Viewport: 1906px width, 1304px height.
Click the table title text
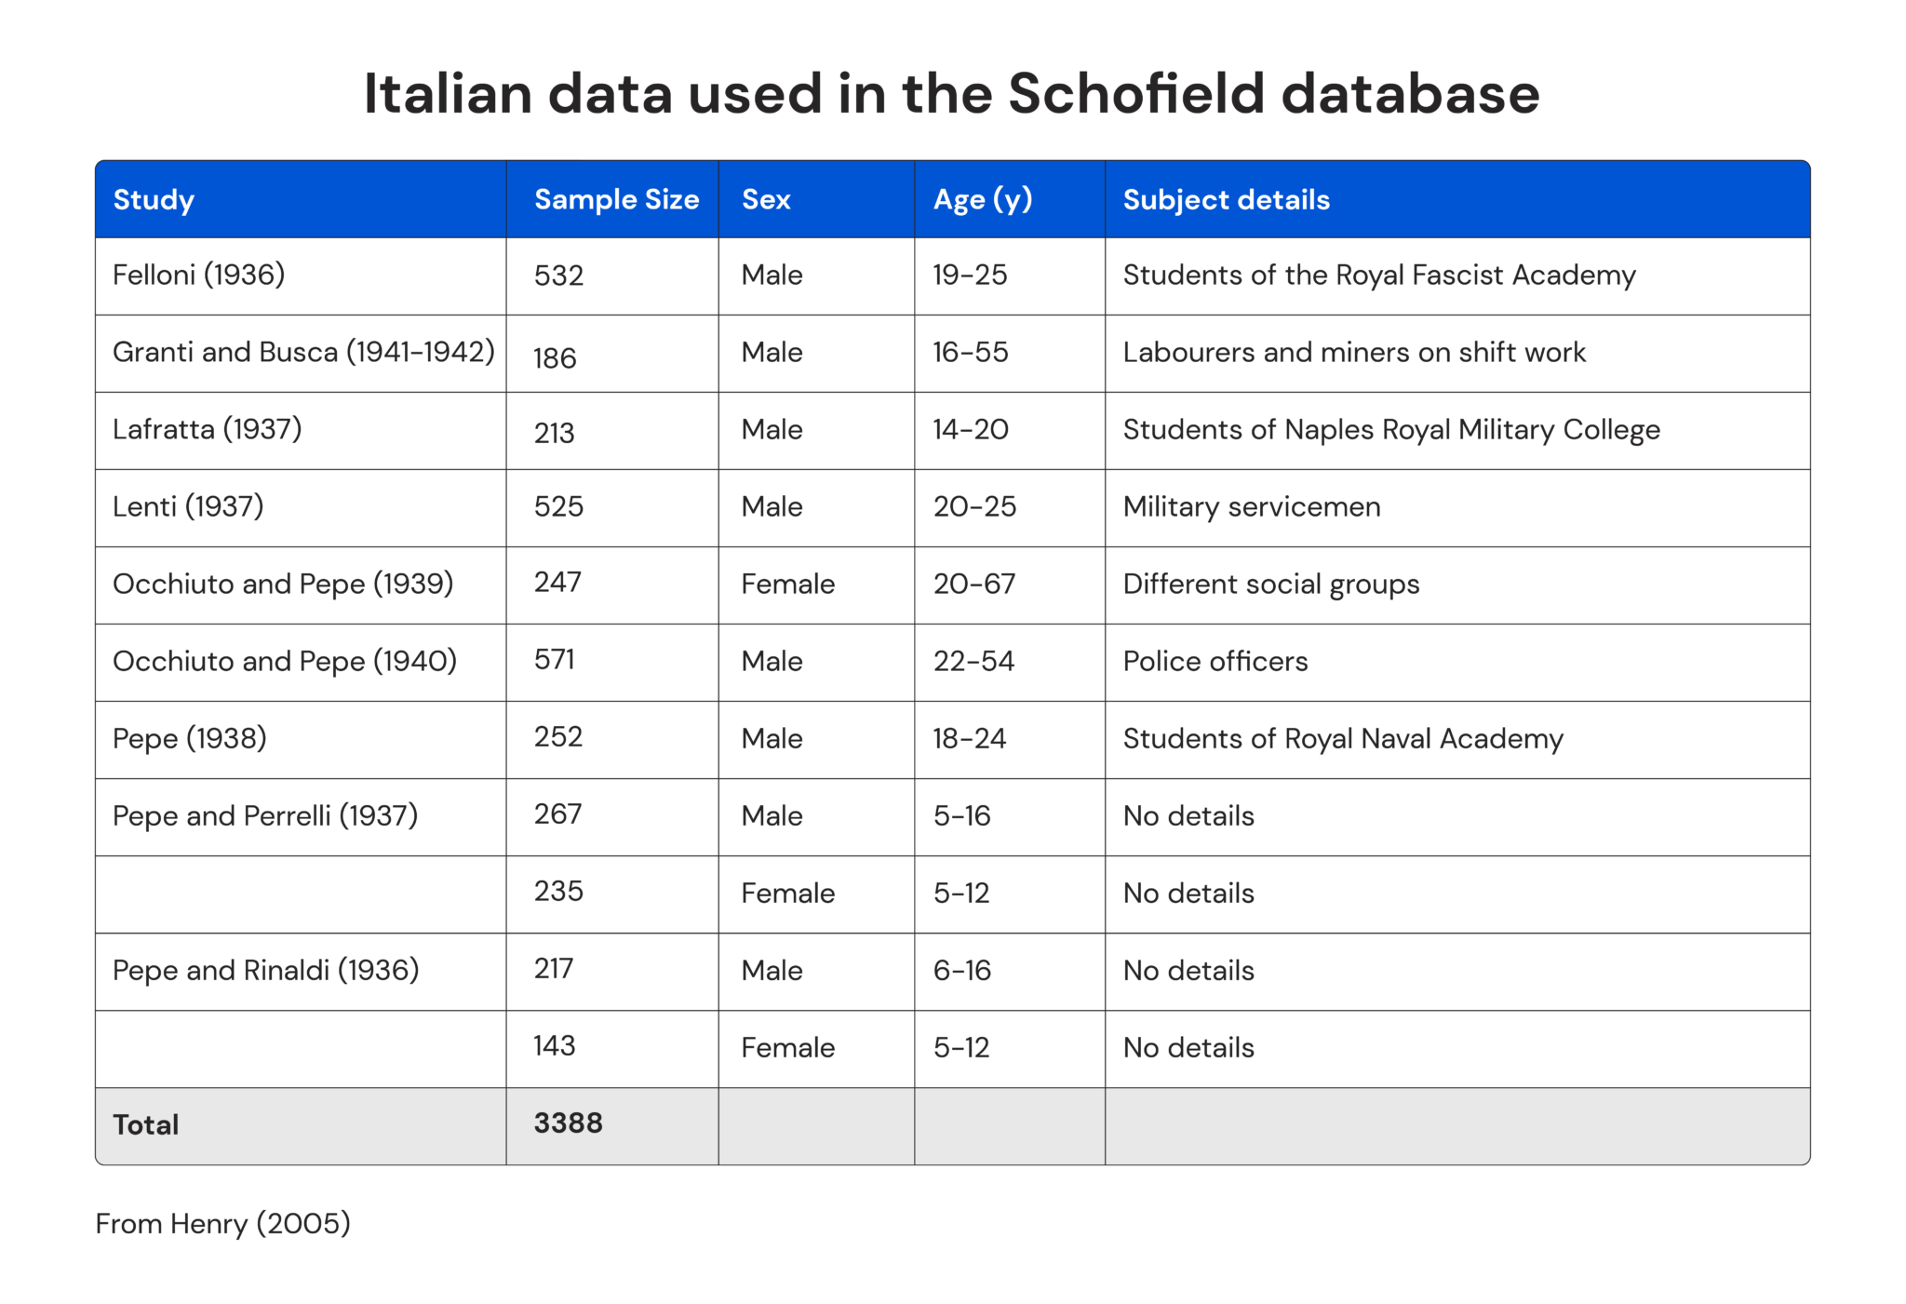[951, 94]
